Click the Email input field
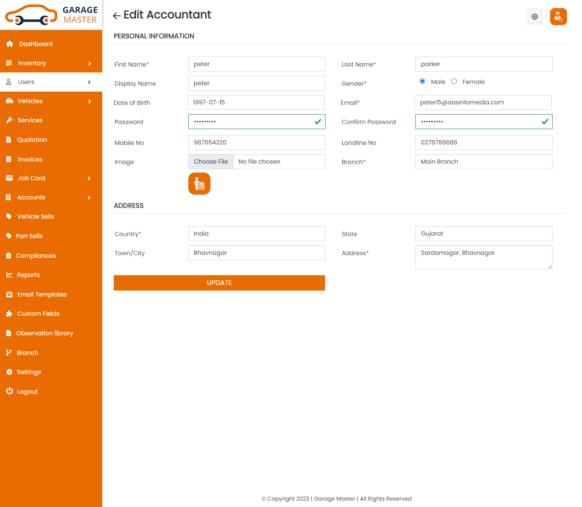 click(x=483, y=103)
